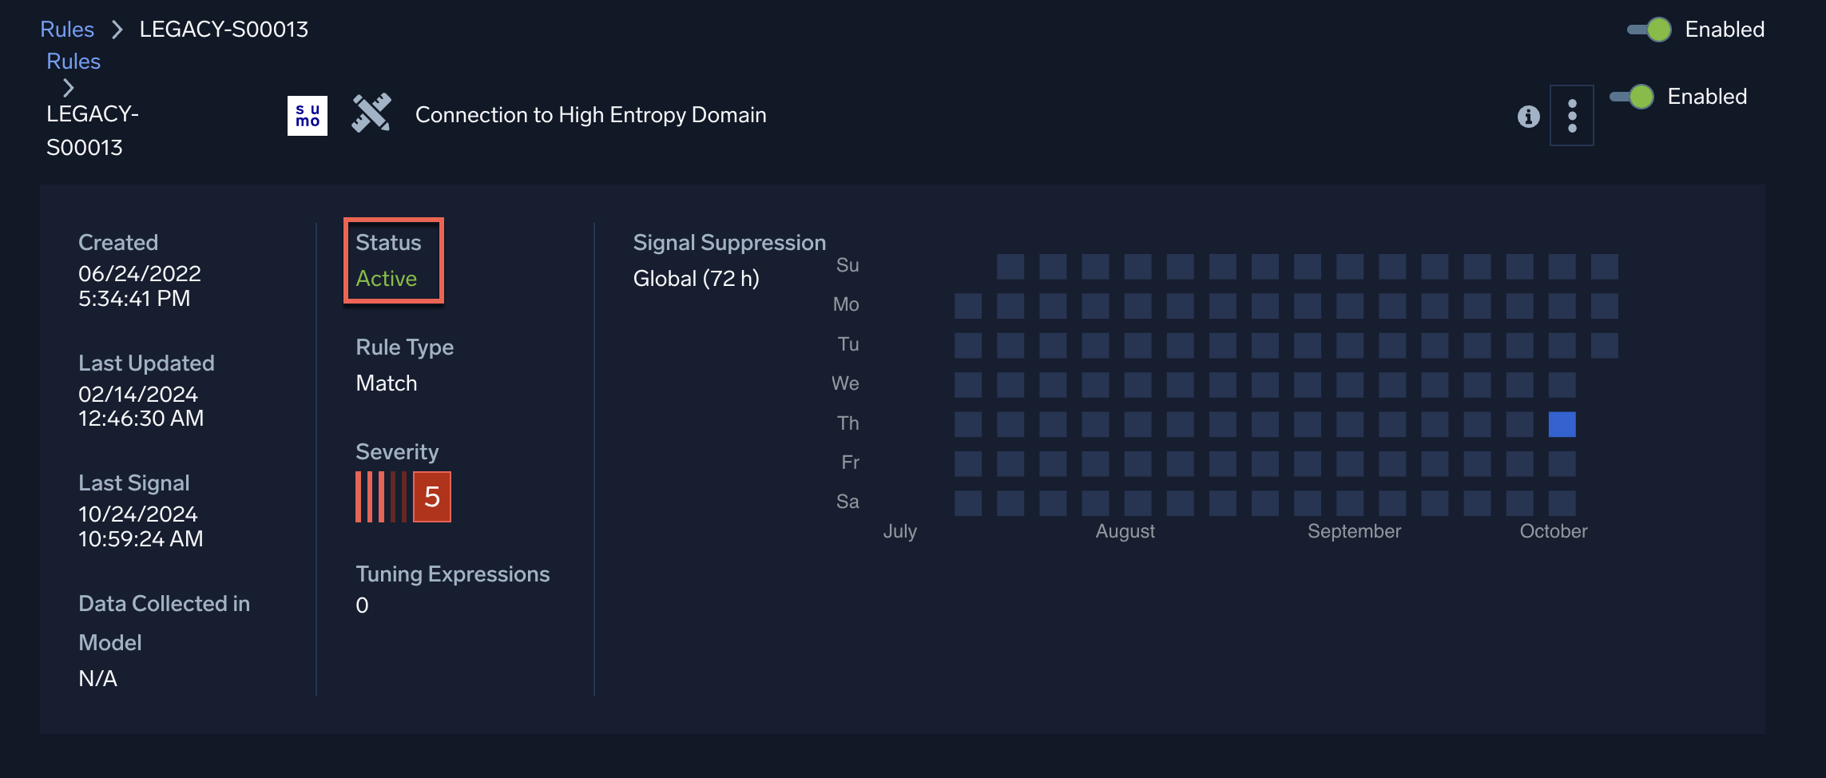Click the Active status value
This screenshot has width=1826, height=778.
point(386,279)
